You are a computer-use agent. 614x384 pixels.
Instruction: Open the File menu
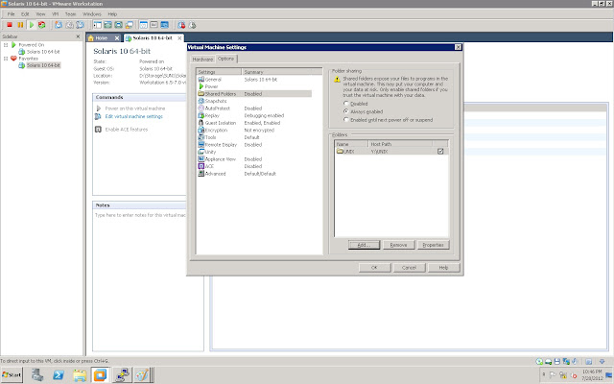click(x=11, y=14)
